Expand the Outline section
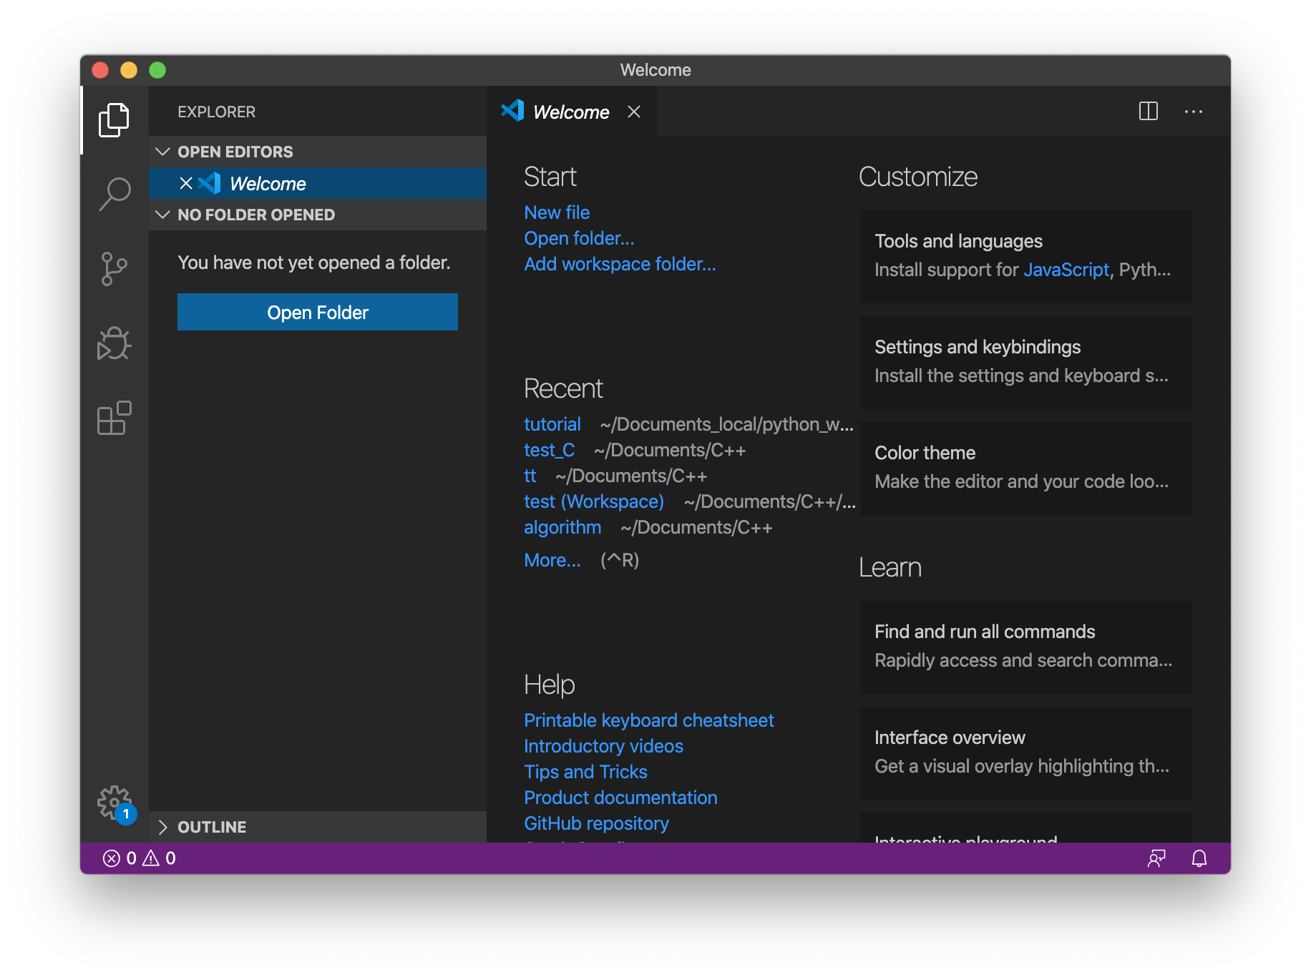This screenshot has width=1311, height=980. pos(318,827)
